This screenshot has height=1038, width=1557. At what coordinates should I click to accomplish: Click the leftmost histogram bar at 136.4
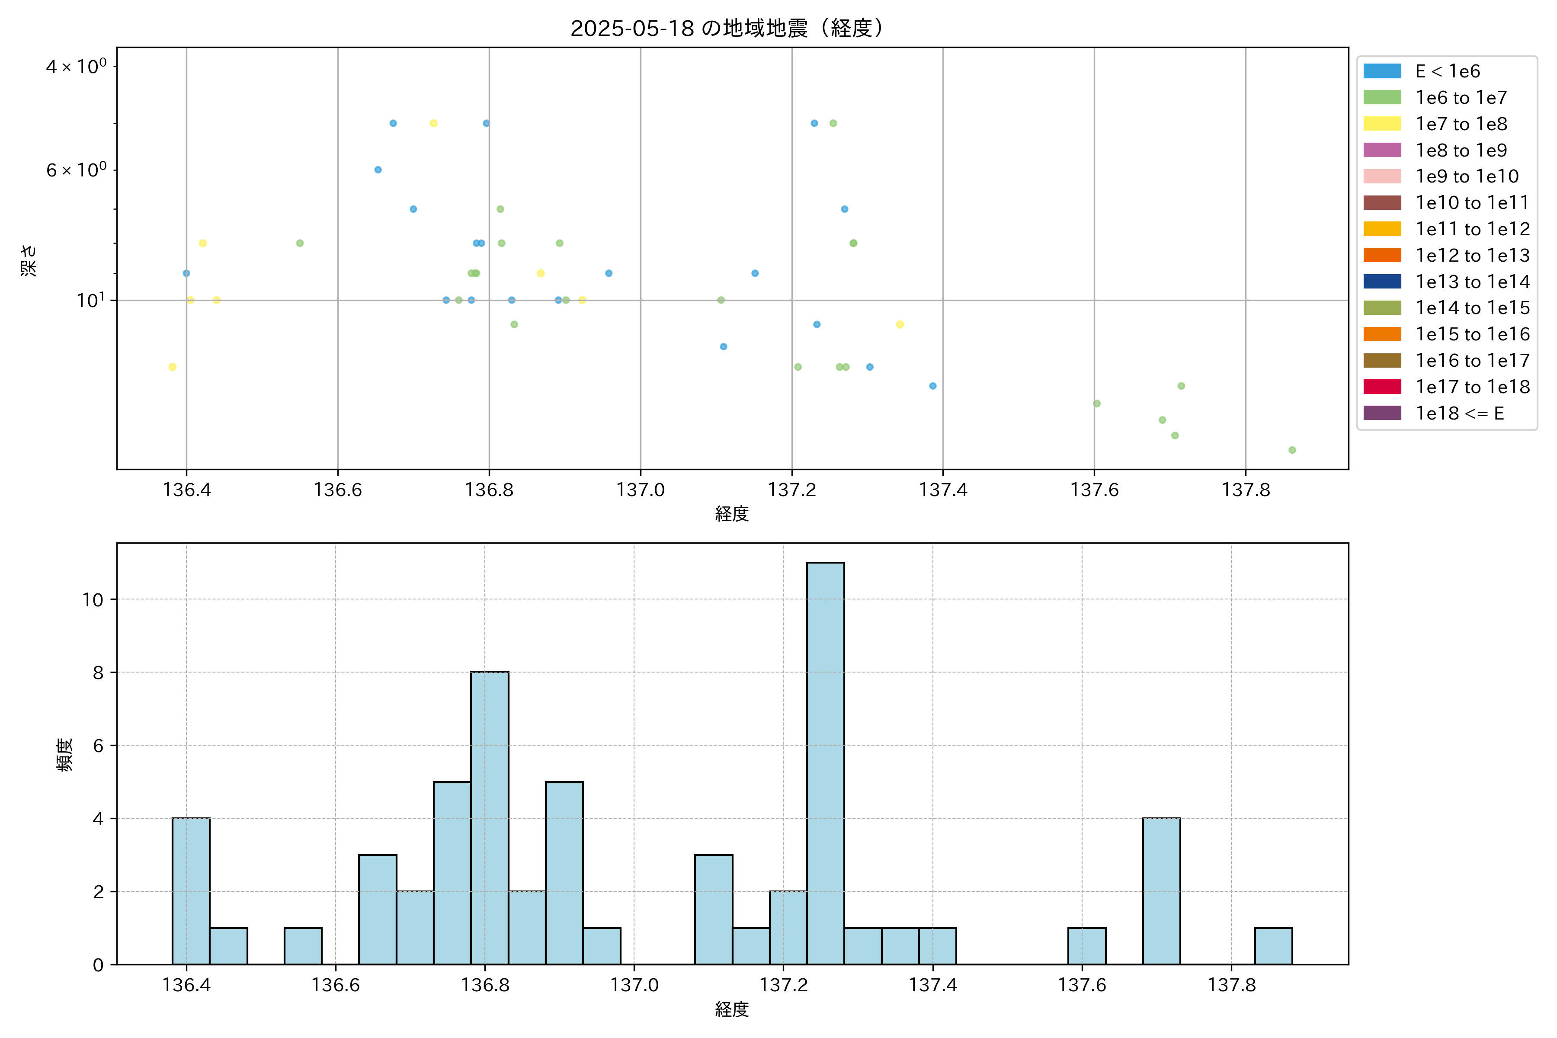pyautogui.click(x=191, y=891)
